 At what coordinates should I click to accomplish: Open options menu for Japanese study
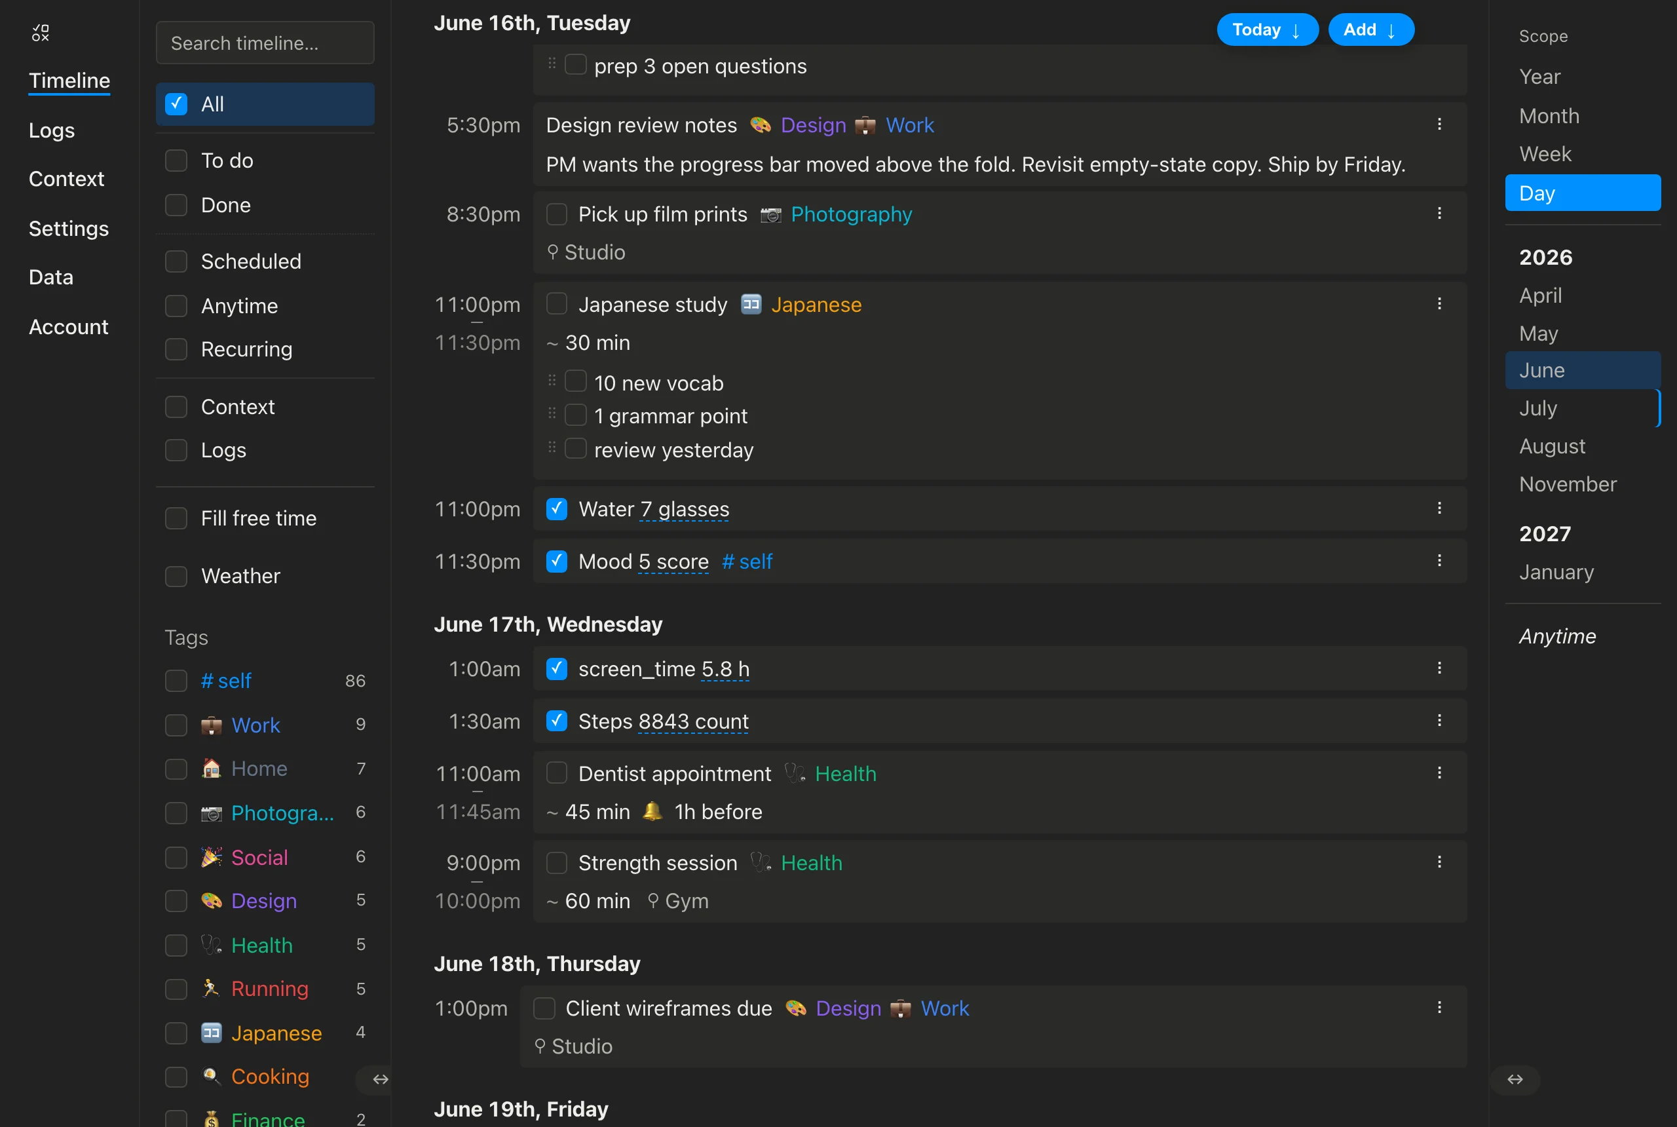[1439, 304]
